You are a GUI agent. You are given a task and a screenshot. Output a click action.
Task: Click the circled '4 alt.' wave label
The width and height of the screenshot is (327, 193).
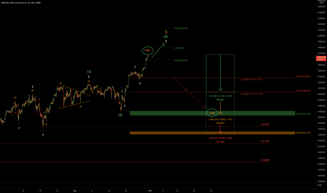(x=212, y=113)
